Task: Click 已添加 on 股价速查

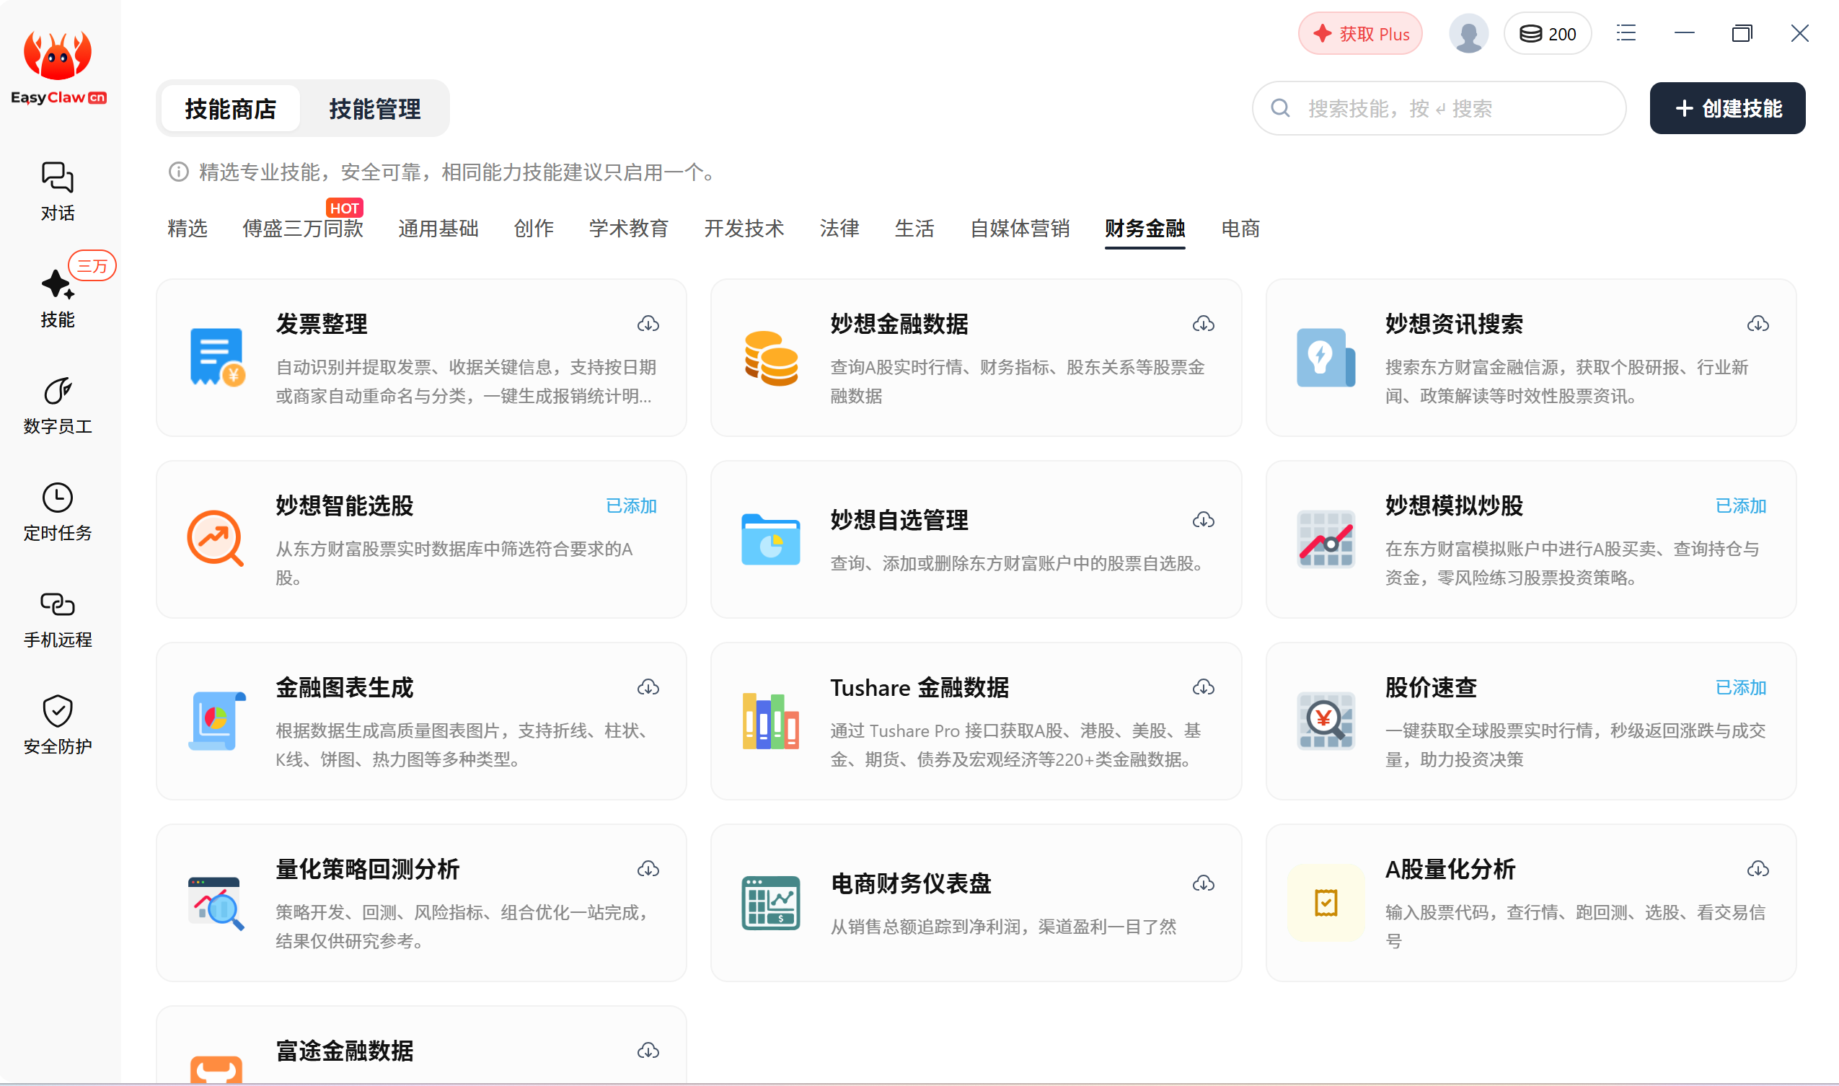Action: (x=1740, y=687)
